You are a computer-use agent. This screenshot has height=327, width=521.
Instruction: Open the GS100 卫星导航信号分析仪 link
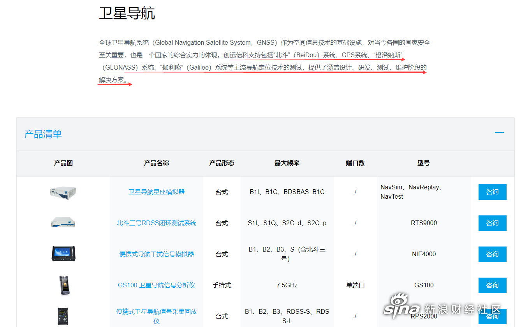(157, 285)
